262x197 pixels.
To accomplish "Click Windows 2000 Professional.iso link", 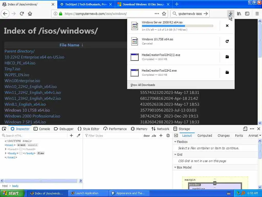I will [32, 116].
